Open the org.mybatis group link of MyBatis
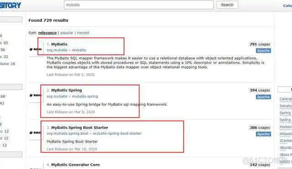 57,50
